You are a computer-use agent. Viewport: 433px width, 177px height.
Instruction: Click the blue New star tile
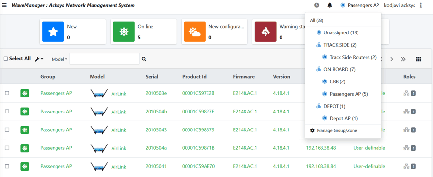53,32
